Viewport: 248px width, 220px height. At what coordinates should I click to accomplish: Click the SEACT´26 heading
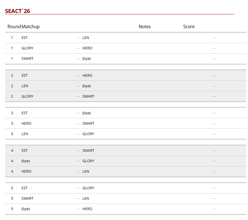tap(18, 11)
